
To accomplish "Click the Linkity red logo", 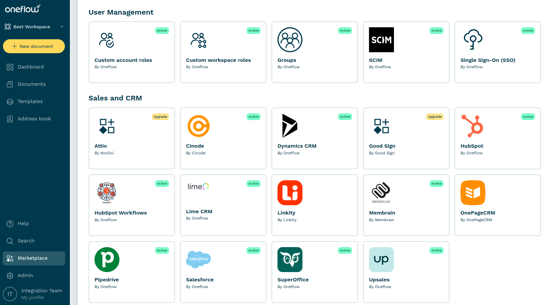I will (x=290, y=193).
